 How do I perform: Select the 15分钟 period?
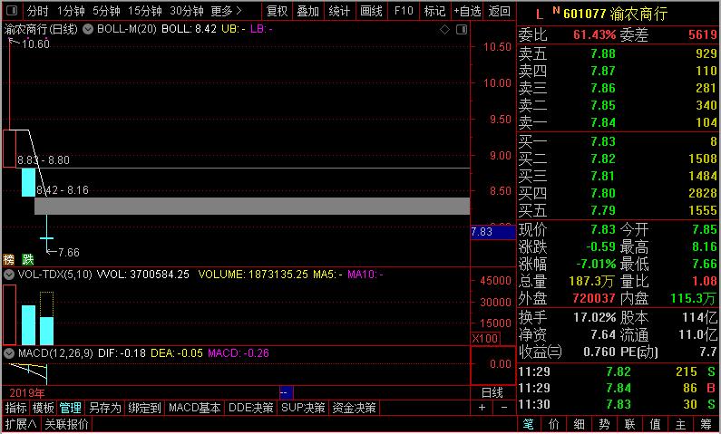[x=145, y=11]
